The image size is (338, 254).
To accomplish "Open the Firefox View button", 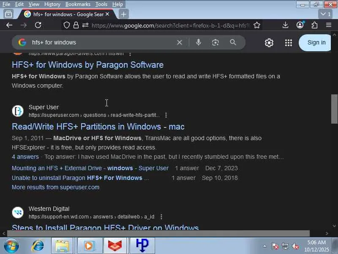I will [8, 14].
